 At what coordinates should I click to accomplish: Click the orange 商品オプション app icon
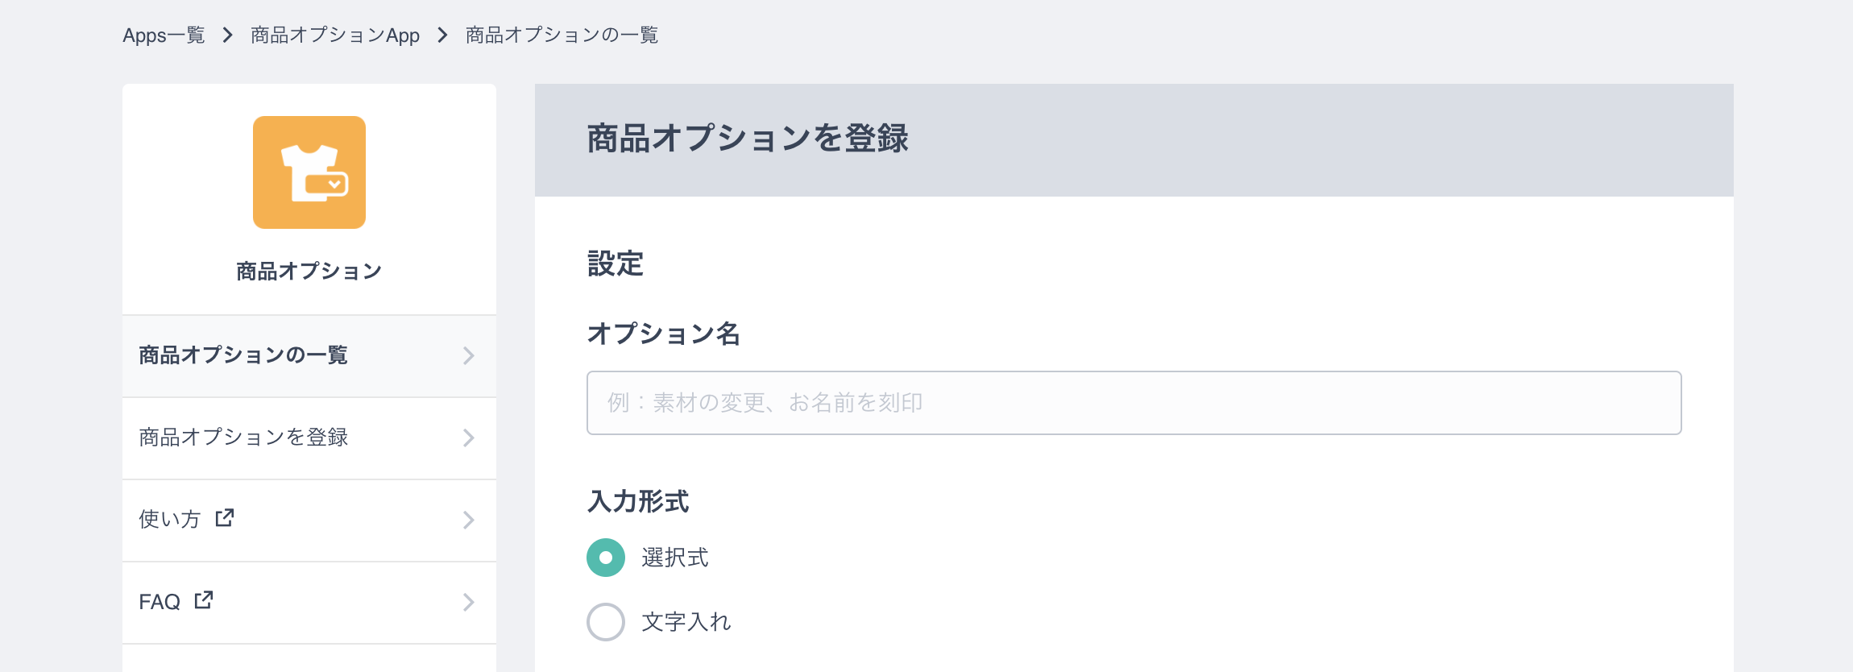pos(309,172)
